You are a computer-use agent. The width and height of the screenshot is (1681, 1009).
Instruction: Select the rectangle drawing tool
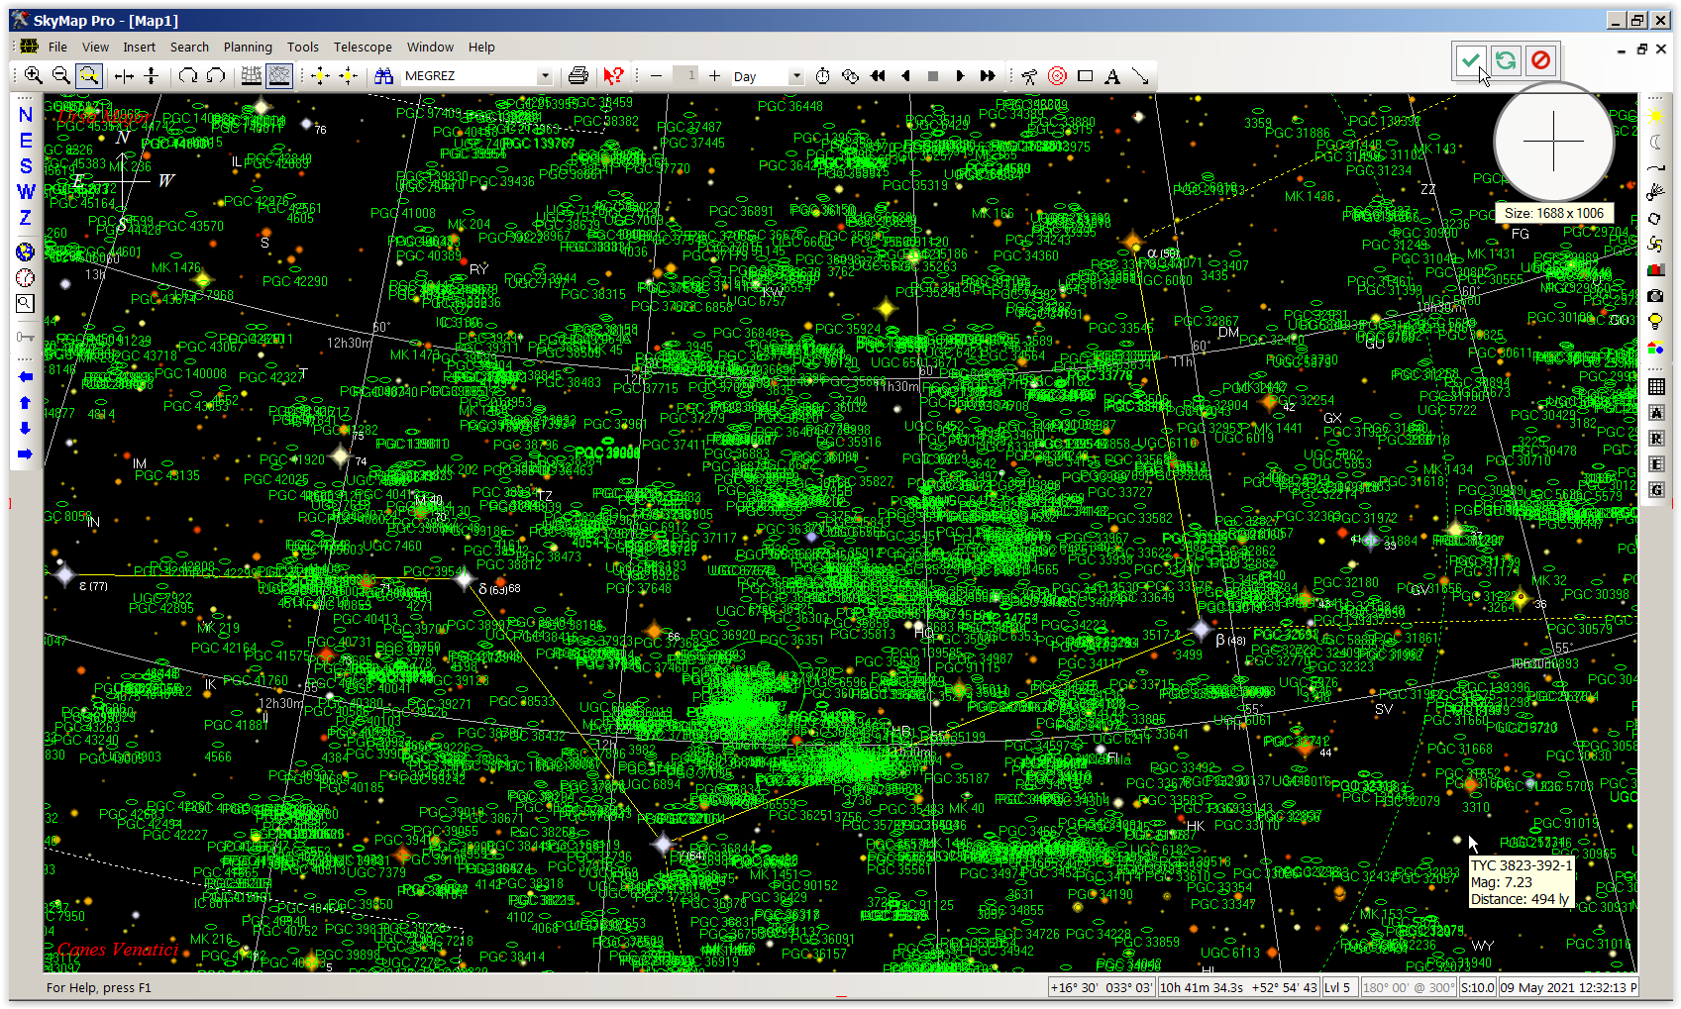(1086, 76)
